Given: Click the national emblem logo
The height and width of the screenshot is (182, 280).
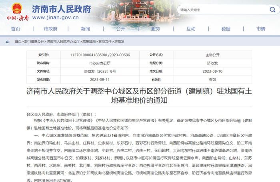Looking at the screenshot, I should tap(16, 7).
